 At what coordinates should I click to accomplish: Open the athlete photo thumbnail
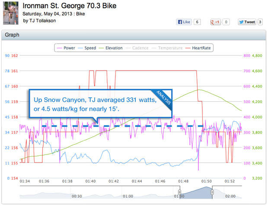(x=10, y=13)
